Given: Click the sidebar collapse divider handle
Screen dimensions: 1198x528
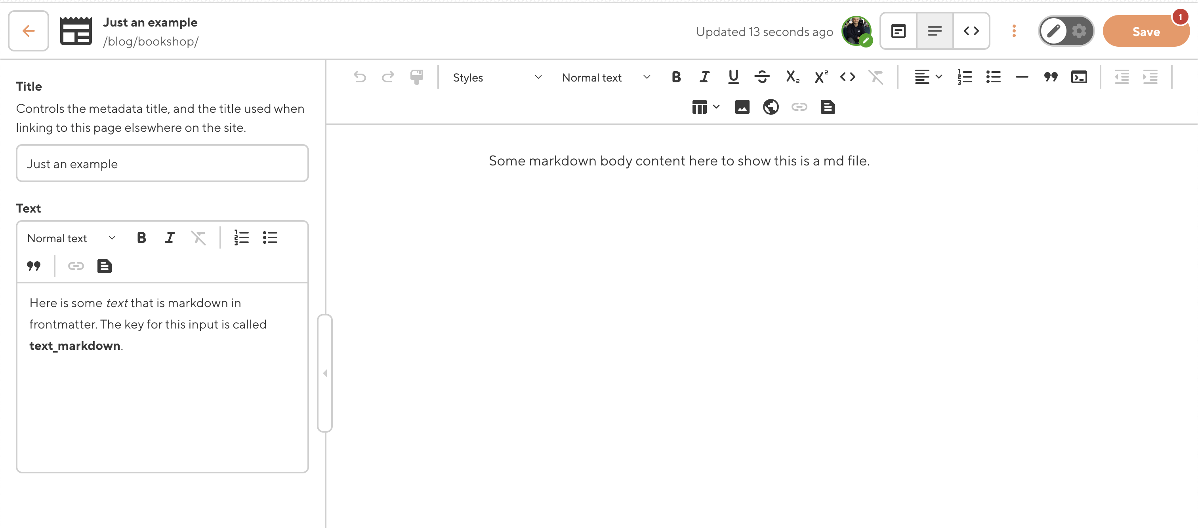Looking at the screenshot, I should click(324, 373).
